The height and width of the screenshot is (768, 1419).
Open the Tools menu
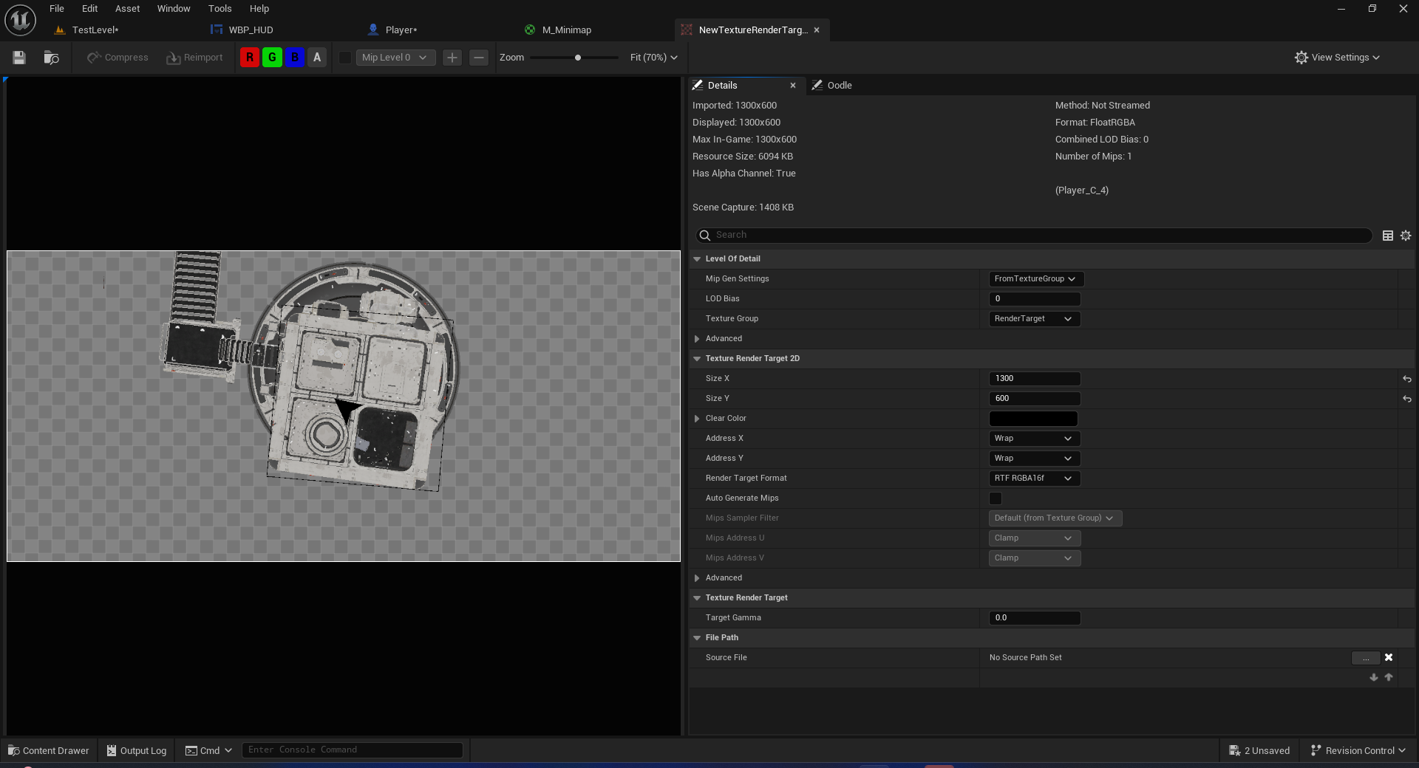coord(220,9)
